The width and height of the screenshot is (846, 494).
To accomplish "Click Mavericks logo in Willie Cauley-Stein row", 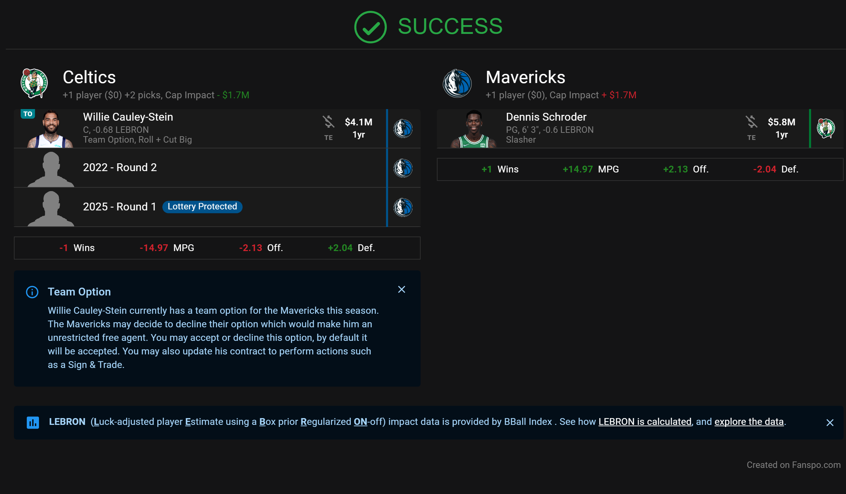I will (x=403, y=128).
